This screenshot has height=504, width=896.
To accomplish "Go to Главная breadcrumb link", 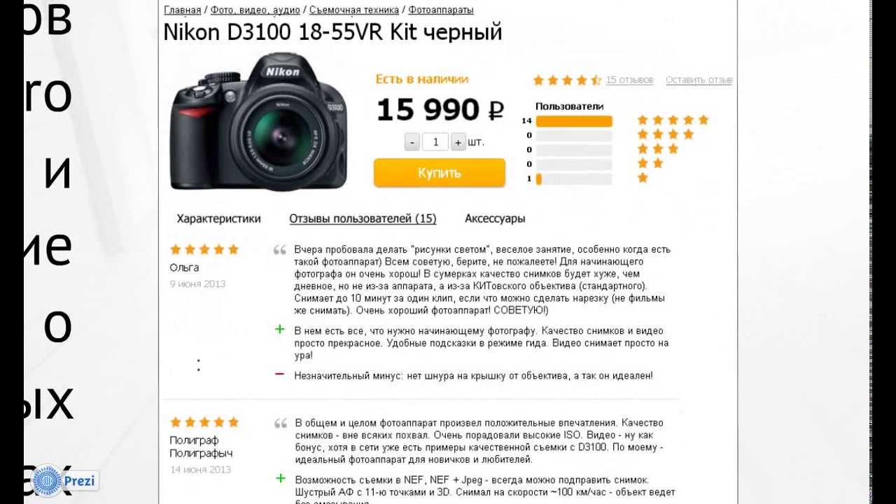I will 182,10.
